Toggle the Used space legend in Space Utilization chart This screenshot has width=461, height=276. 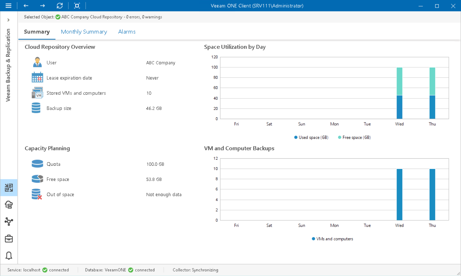coord(311,137)
